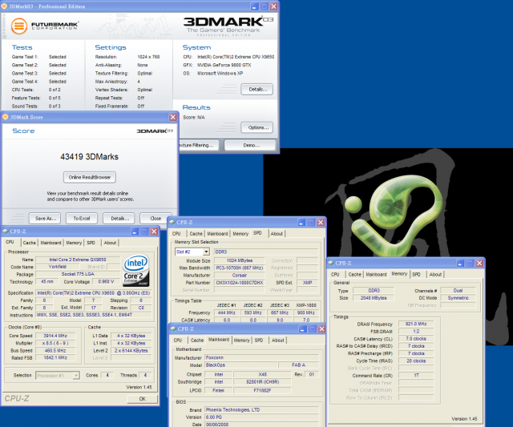This screenshot has height=427, width=513.
Task: Click the FSB:DRAM ratio value 1:2
Action: pos(416,332)
